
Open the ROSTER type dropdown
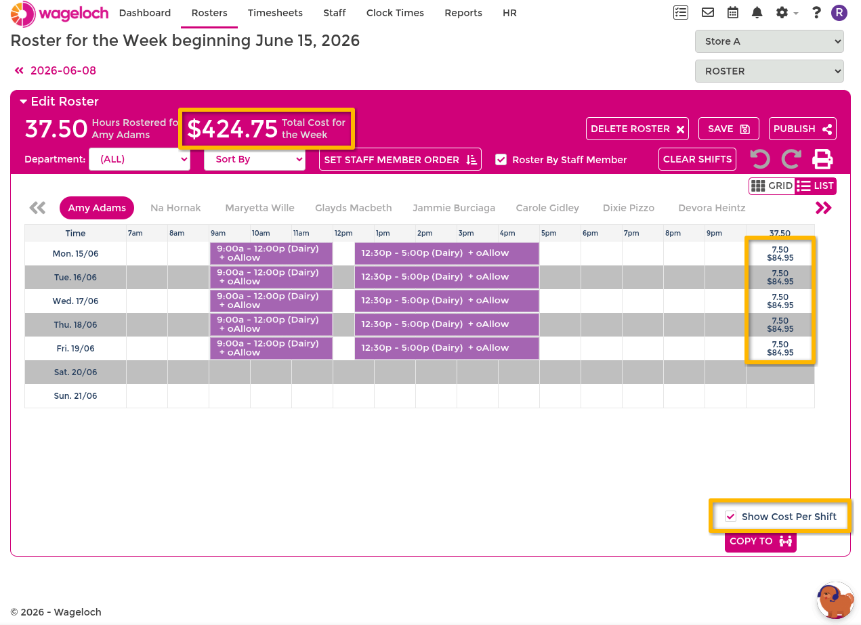point(769,71)
